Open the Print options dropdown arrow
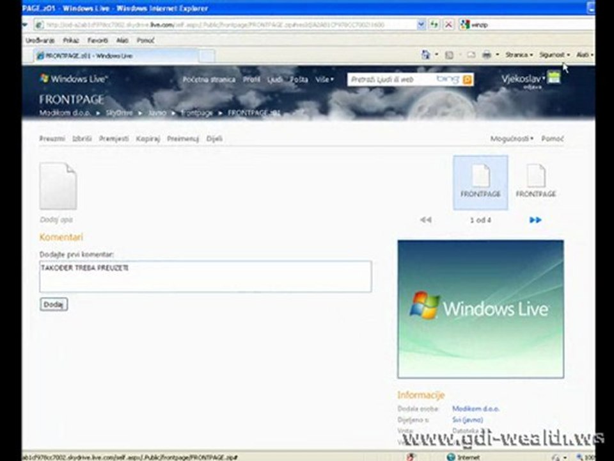This screenshot has height=461, width=614. (498, 55)
